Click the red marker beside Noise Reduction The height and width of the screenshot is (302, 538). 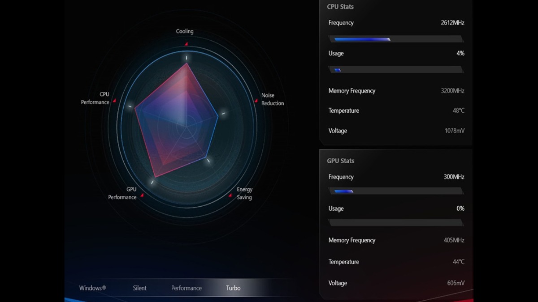click(256, 100)
